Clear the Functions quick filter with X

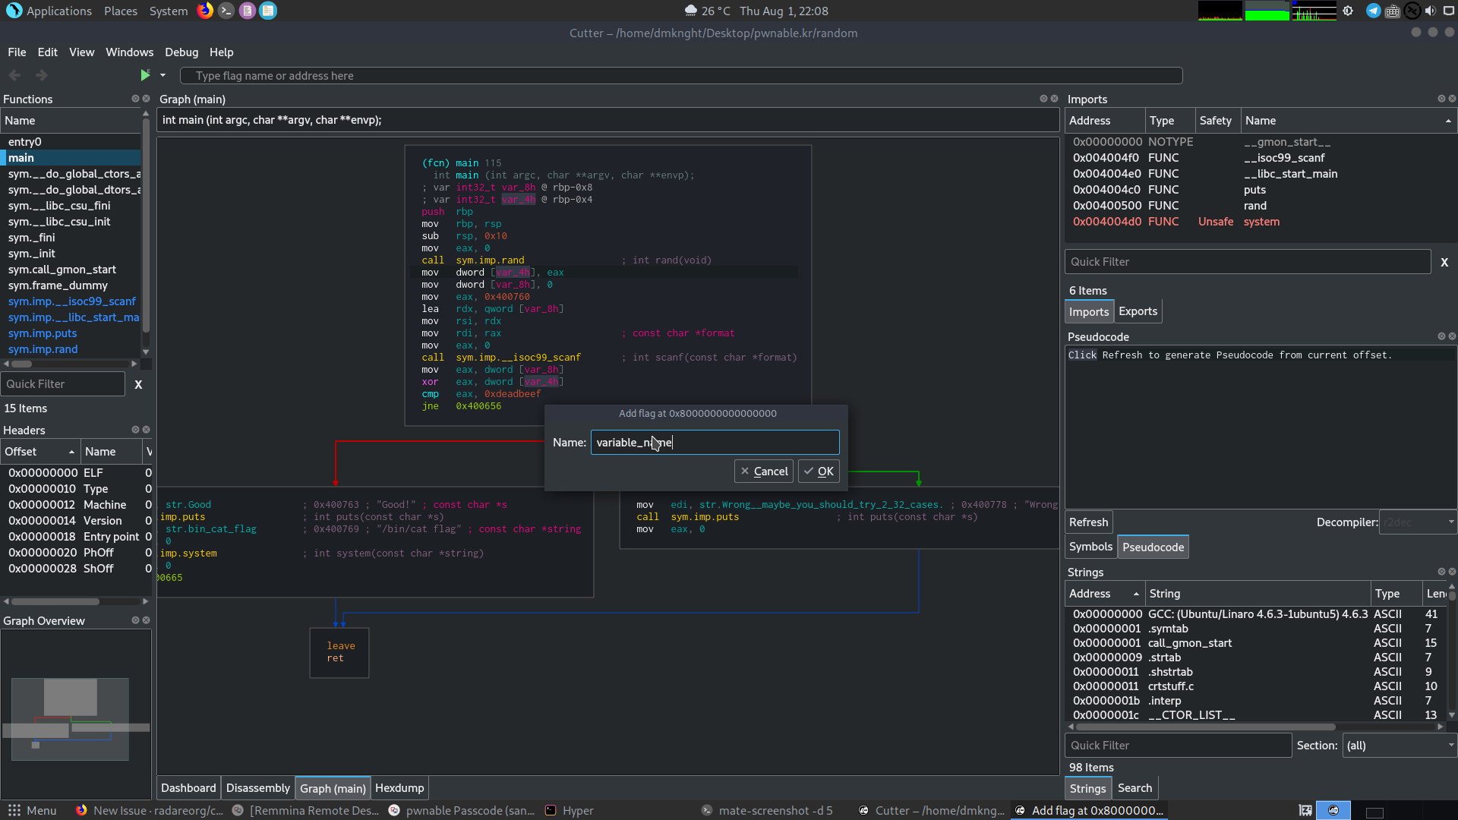[x=138, y=384]
